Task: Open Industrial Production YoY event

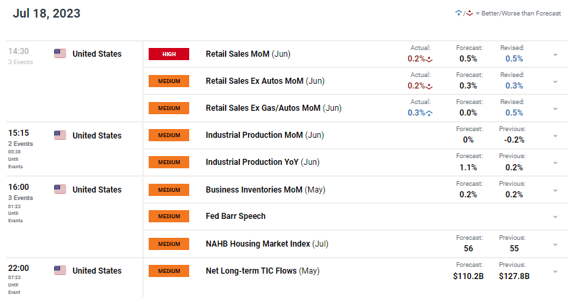Action: pyautogui.click(x=263, y=162)
